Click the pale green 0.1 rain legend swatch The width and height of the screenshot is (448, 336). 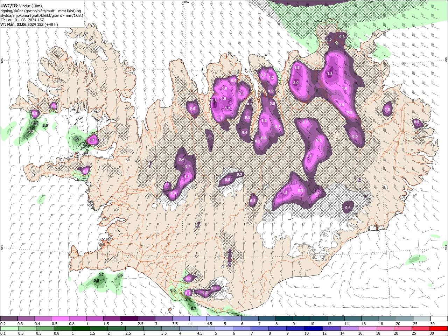tap(9, 328)
